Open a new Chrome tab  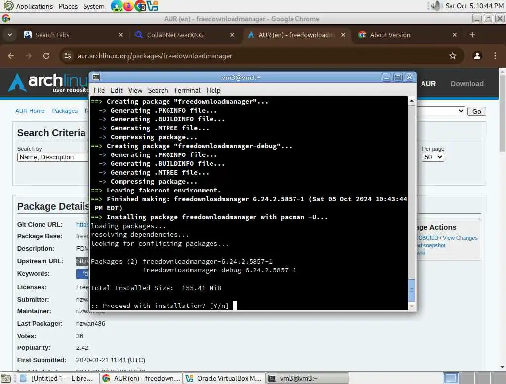[472, 35]
